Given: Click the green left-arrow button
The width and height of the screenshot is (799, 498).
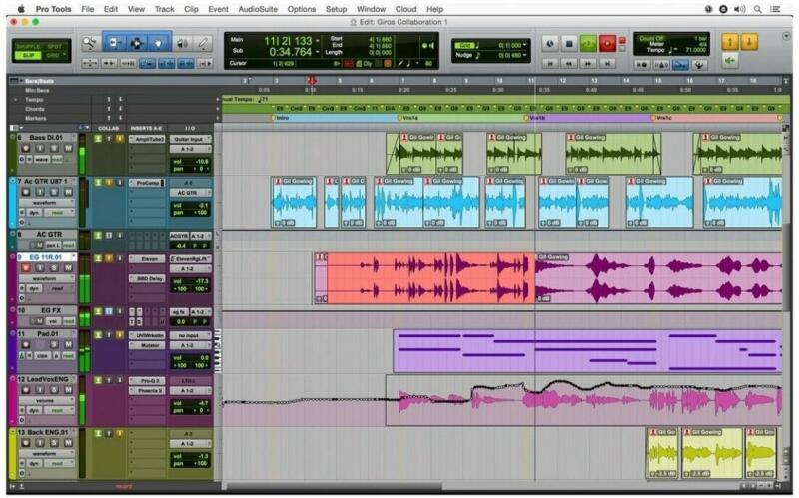Looking at the screenshot, I should click(730, 61).
